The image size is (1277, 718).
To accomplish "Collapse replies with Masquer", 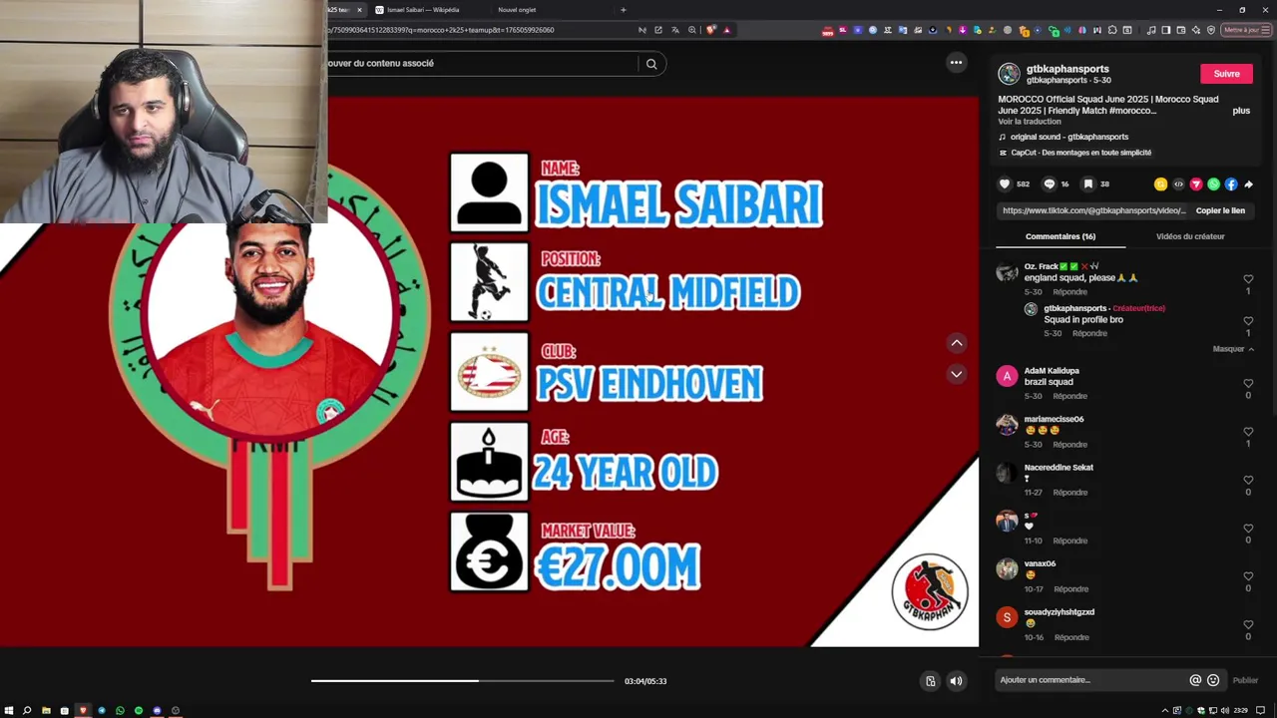I will pyautogui.click(x=1233, y=349).
